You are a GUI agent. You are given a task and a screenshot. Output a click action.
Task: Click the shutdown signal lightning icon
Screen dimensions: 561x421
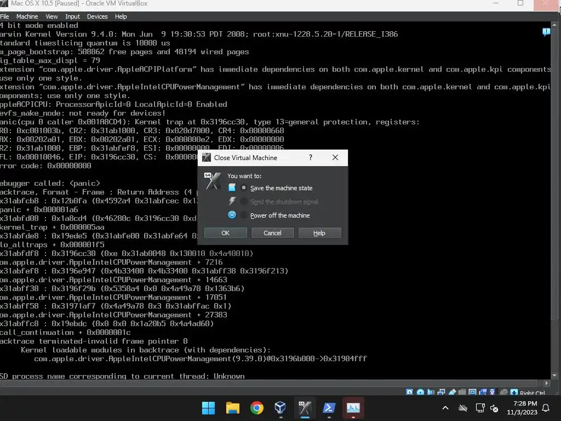[x=232, y=201]
